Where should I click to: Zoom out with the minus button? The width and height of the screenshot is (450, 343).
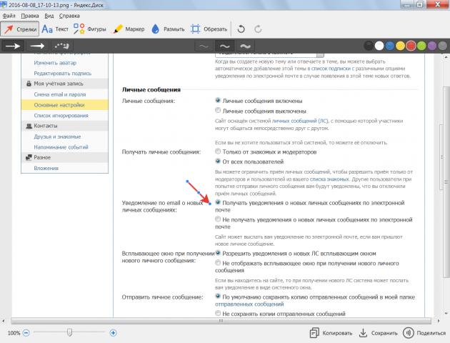click(26, 333)
